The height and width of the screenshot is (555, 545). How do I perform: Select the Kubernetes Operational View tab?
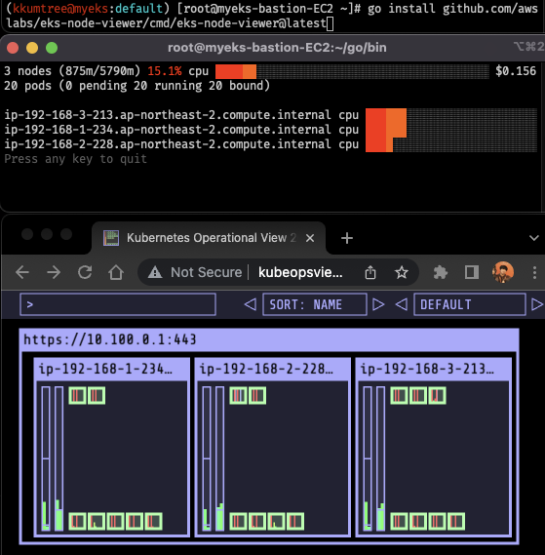pos(209,238)
